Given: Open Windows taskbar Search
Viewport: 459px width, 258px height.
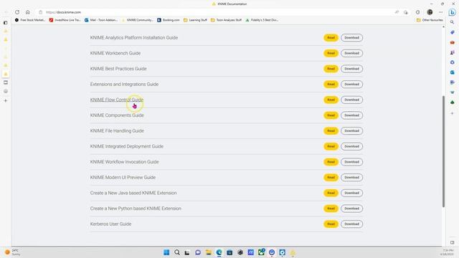Looking at the screenshot, I should tap(177, 252).
